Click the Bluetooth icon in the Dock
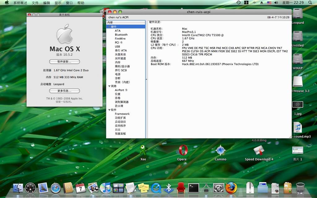Screen dimensions: 317x198 pos(169,188)
